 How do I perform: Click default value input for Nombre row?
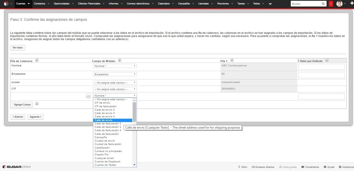pyautogui.click(x=321, y=67)
